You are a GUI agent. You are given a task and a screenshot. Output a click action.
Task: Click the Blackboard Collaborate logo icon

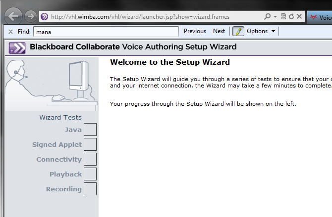click(17, 47)
